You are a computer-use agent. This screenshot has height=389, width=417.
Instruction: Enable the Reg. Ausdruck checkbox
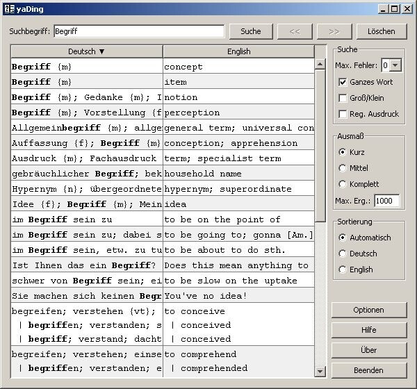pos(343,114)
